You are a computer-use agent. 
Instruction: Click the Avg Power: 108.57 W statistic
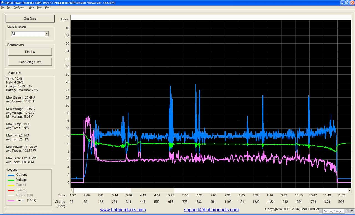pyautogui.click(x=21, y=151)
